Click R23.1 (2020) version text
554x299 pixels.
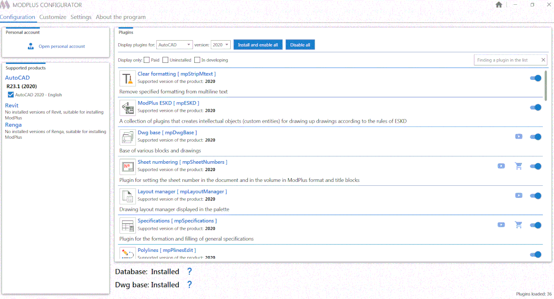[22, 86]
